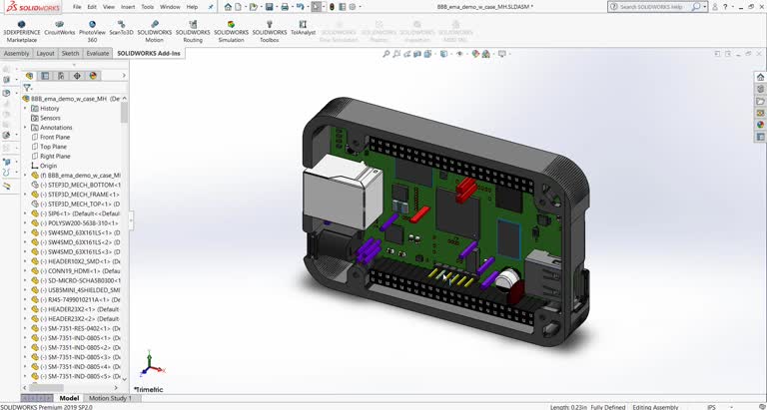Open the Custom Properties task pane tab
This screenshot has height=410, width=767.
click(760, 137)
